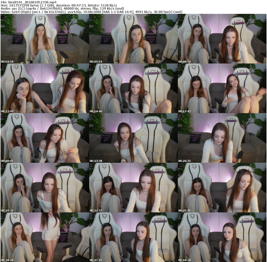Open the thumbnail stamped 00:02:58
The image size is (267, 262).
(45, 39)
